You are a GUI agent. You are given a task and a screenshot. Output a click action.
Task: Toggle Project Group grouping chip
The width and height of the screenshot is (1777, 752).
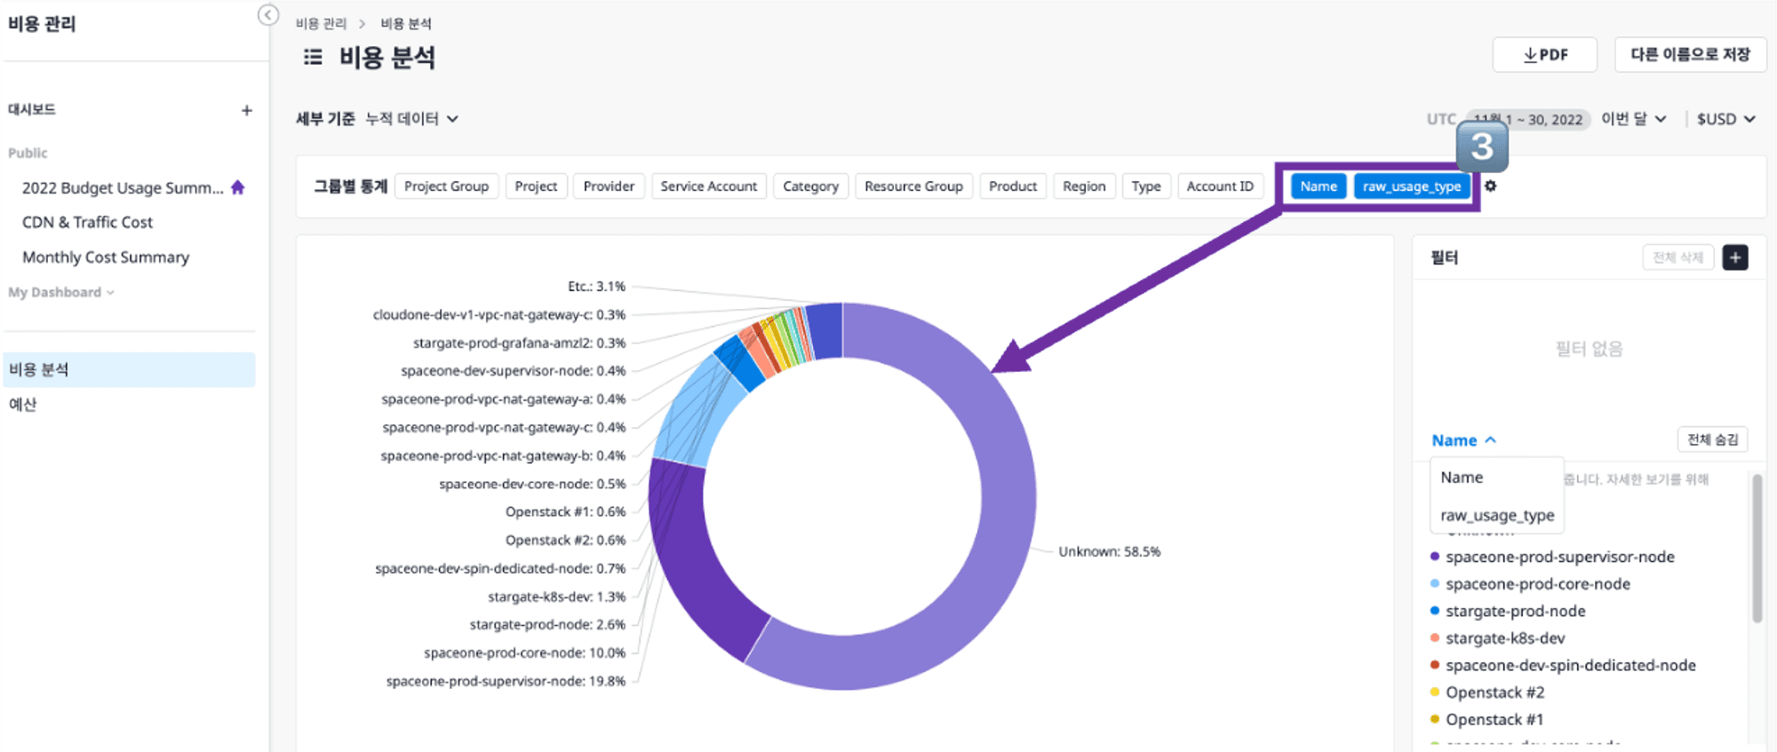(x=446, y=186)
